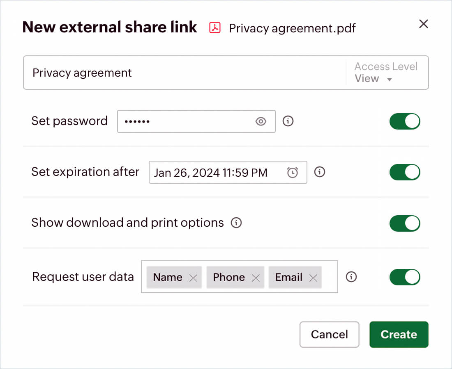Cancel the new share link
Screen dimensions: 452x369
pyautogui.click(x=329, y=335)
